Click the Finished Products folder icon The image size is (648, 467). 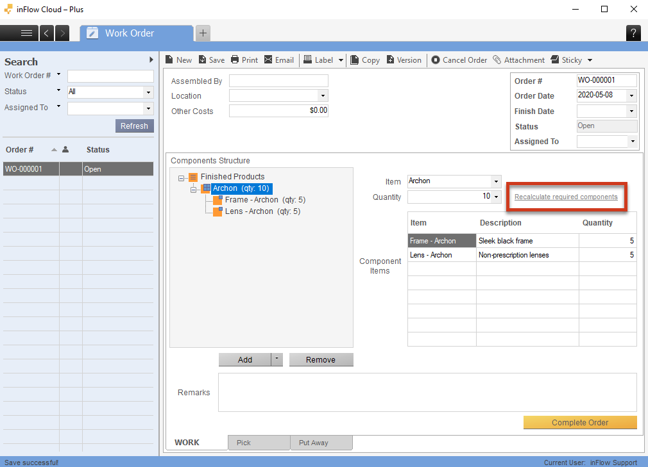pos(193,177)
